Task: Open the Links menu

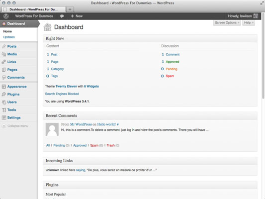Action: click(x=11, y=62)
